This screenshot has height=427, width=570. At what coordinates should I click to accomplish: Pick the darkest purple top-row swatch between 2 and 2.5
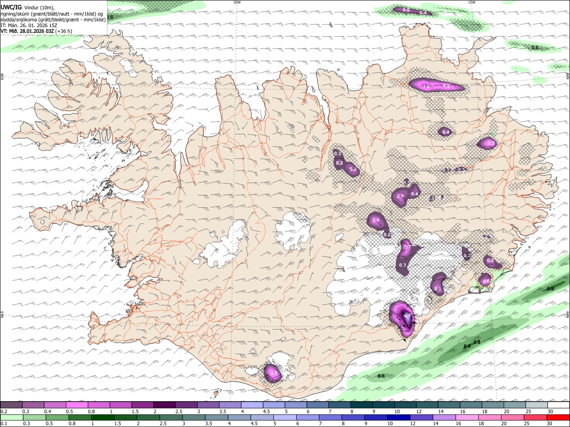tap(164, 405)
